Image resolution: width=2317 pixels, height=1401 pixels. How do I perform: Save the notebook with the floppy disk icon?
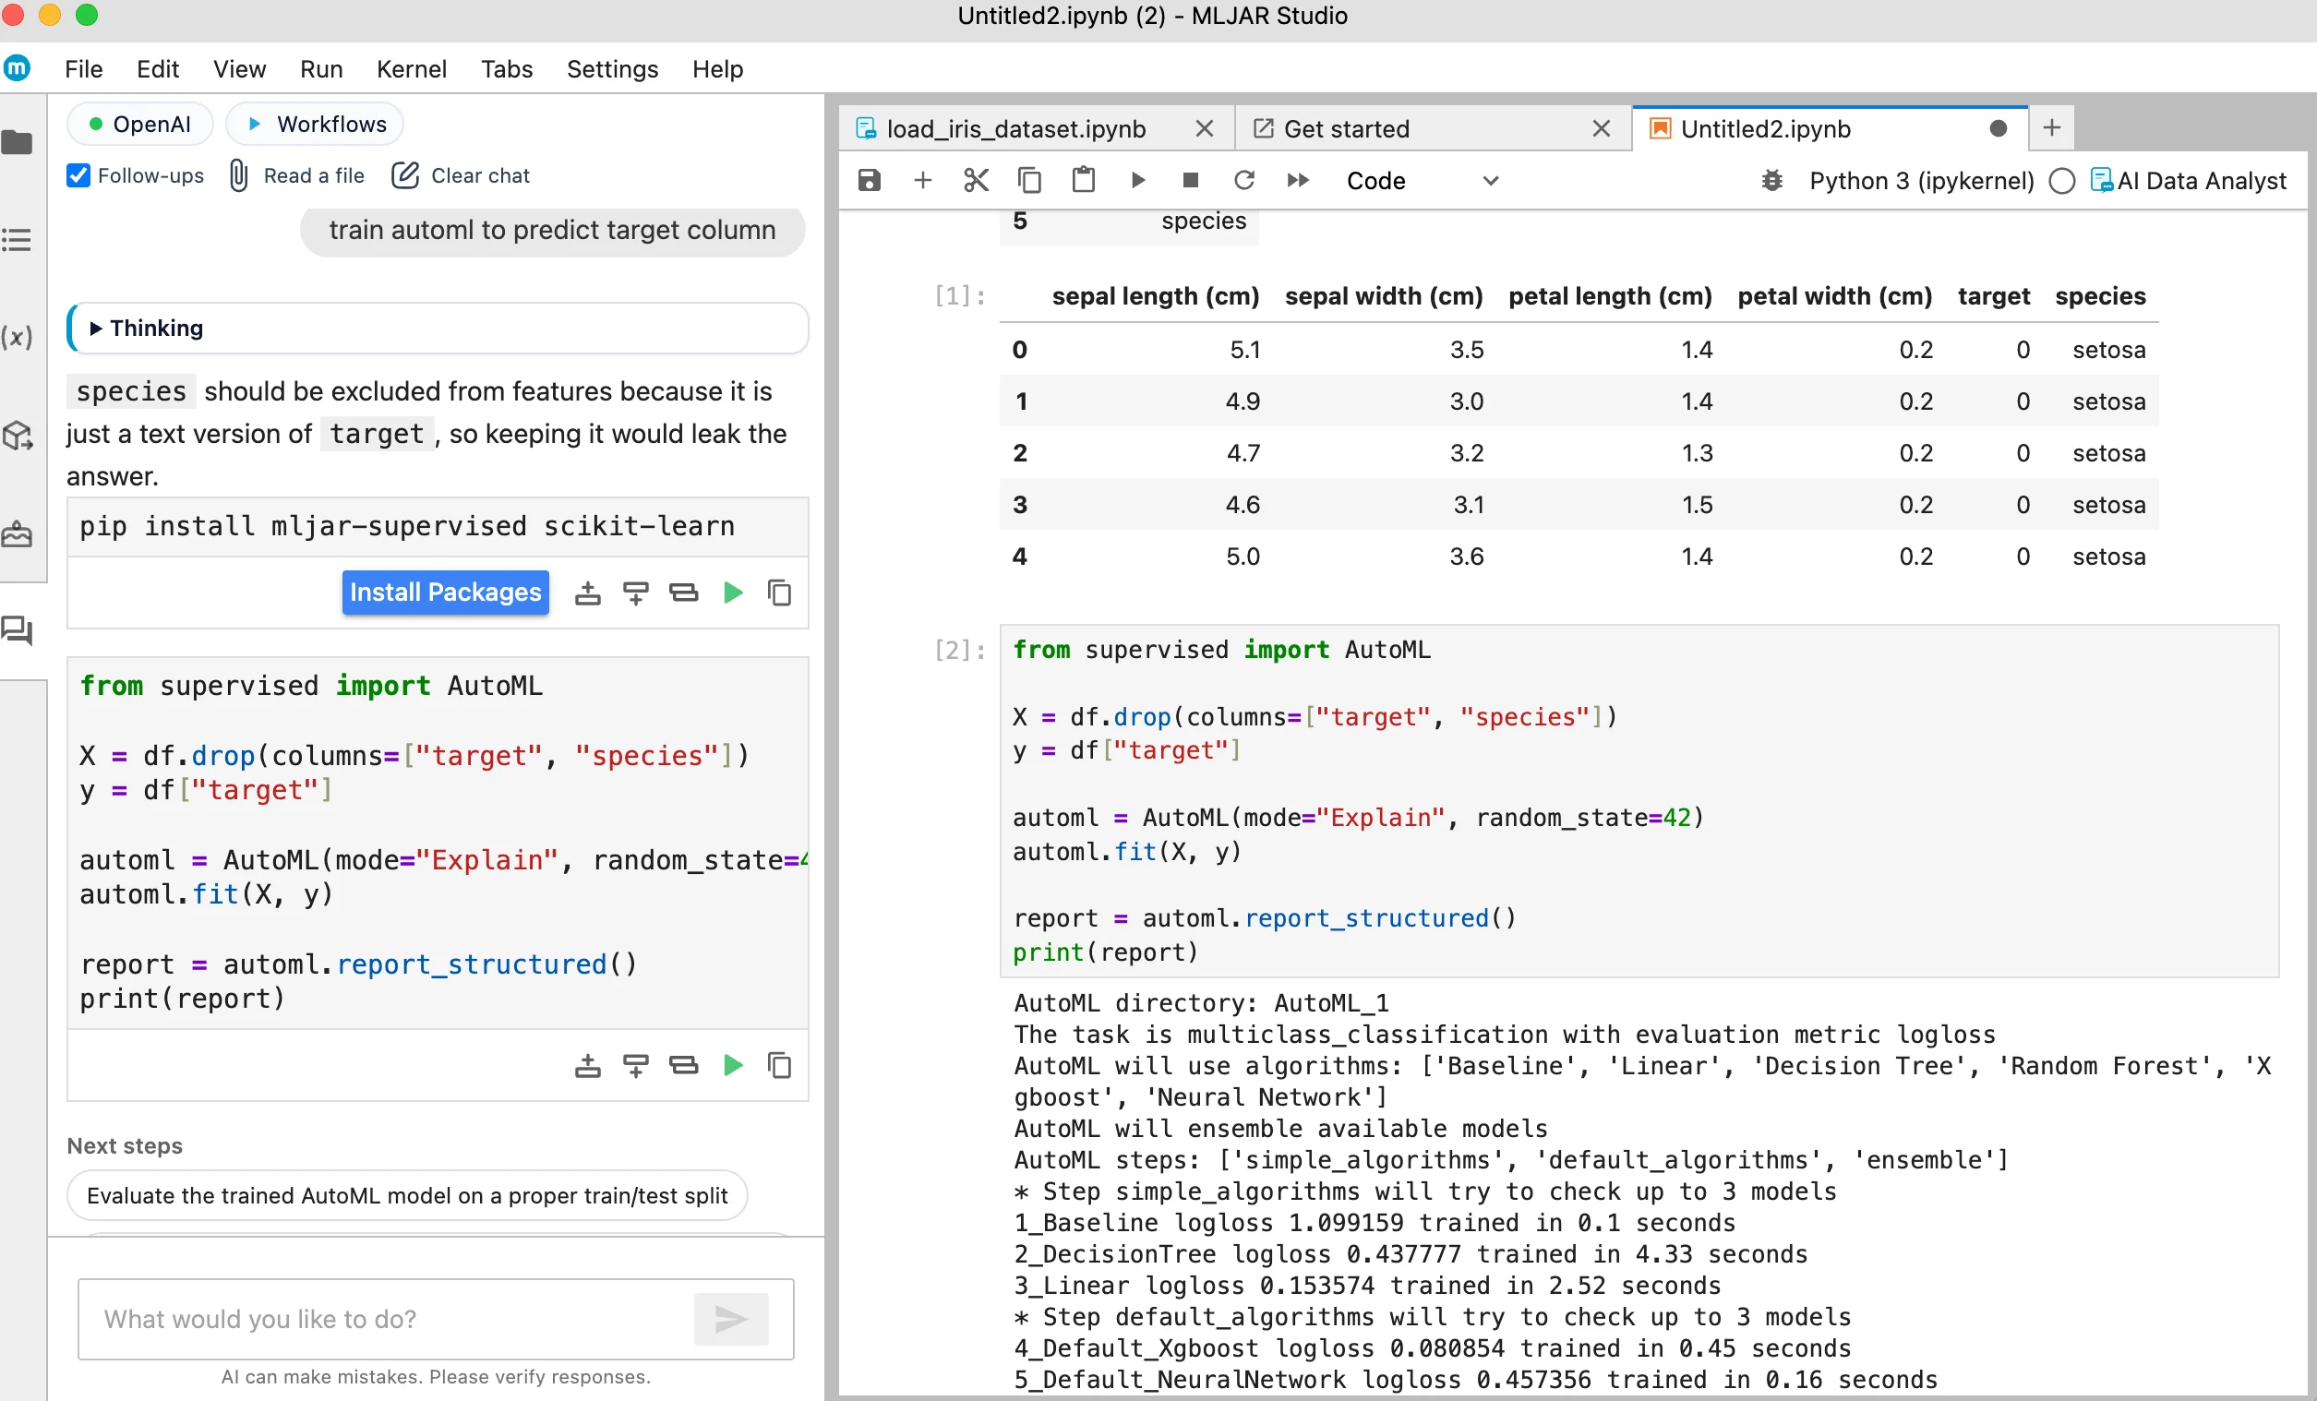[869, 181]
